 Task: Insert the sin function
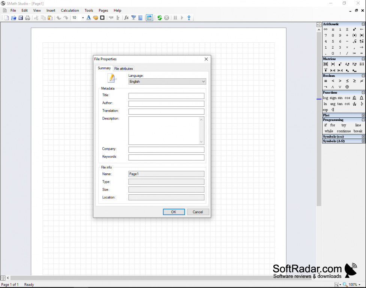coord(340,98)
